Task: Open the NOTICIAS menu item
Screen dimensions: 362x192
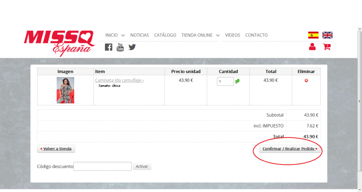Action: pos(139,35)
